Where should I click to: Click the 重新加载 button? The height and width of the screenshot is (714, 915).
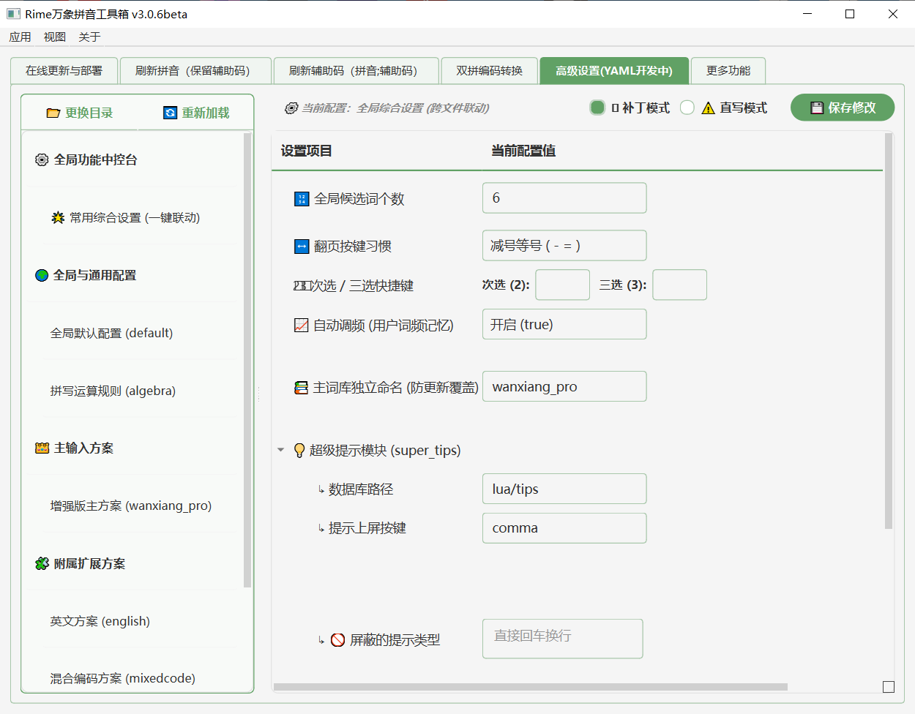pos(196,113)
